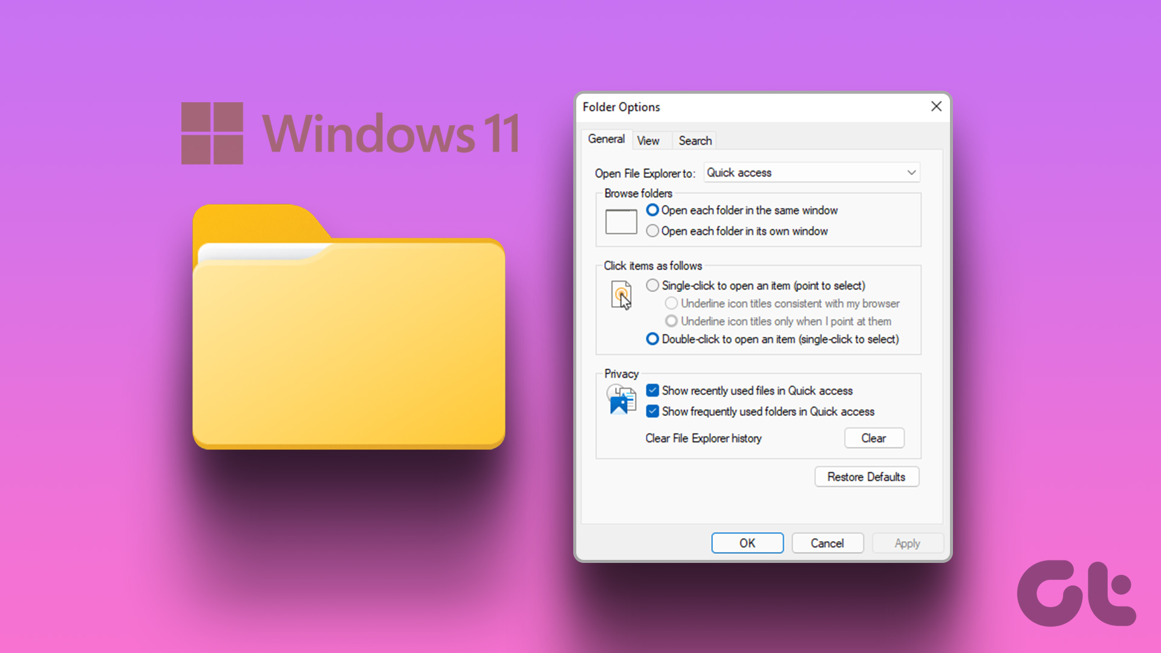Screen dimensions: 1161x653
Task: Close the Folder Options dialog
Action: 936,106
